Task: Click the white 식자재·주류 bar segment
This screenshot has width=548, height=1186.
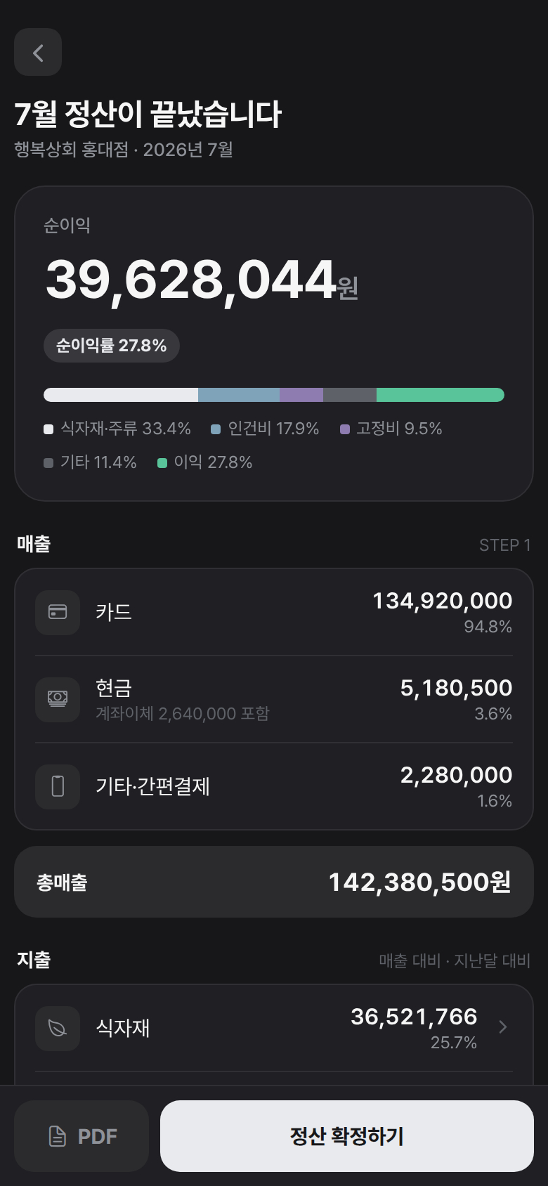Action: pyautogui.click(x=121, y=395)
